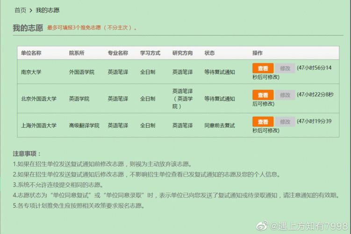Click the 47小时56分14 countdown text
351x234 pixels.
coord(314,68)
